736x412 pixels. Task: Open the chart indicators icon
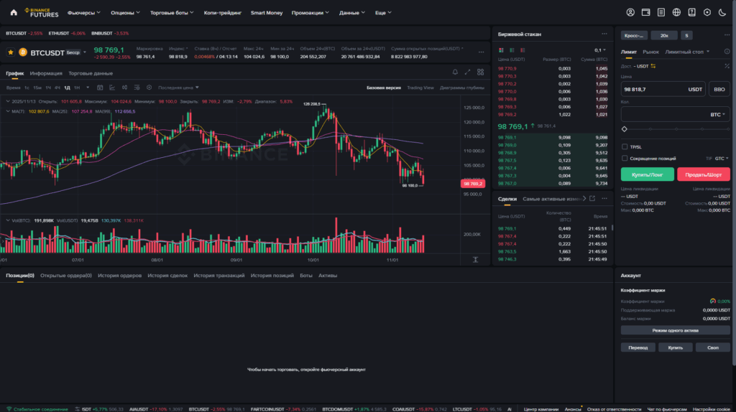pos(112,88)
